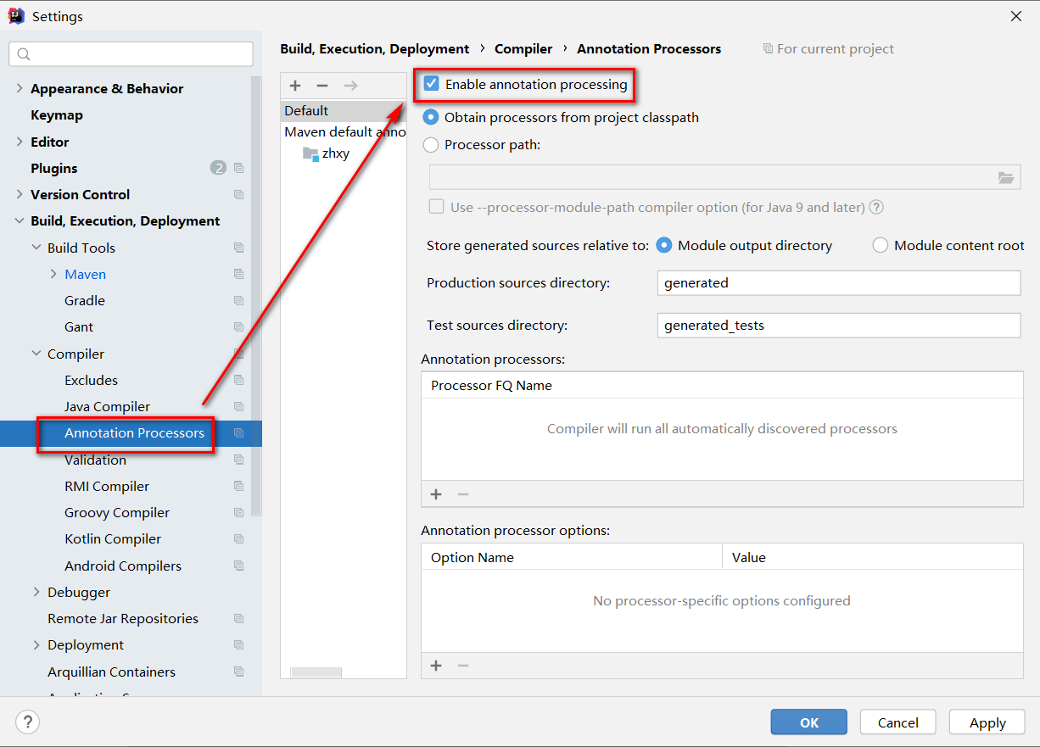
Task: Toggle Enable annotation processing checkbox
Action: click(431, 84)
